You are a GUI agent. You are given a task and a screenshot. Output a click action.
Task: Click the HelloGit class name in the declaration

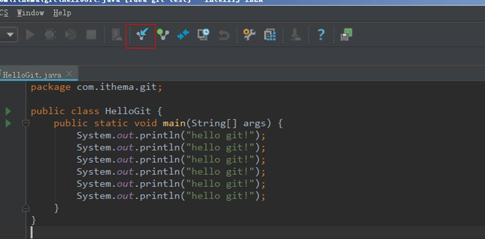coord(128,111)
